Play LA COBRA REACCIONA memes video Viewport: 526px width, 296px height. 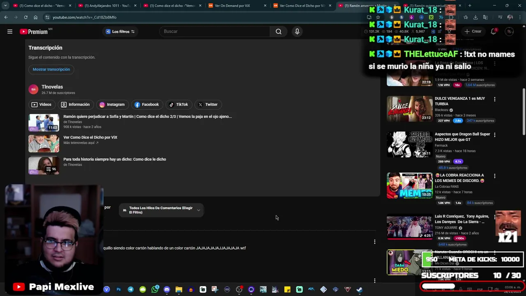[x=410, y=185]
